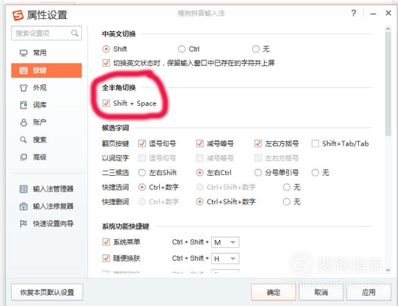Launch 输入法修复器

point(47,206)
